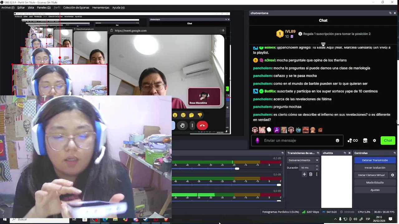The width and height of the screenshot is (399, 224).
Task: Decrease transition duration with down arrow
Action: pyautogui.click(x=317, y=169)
